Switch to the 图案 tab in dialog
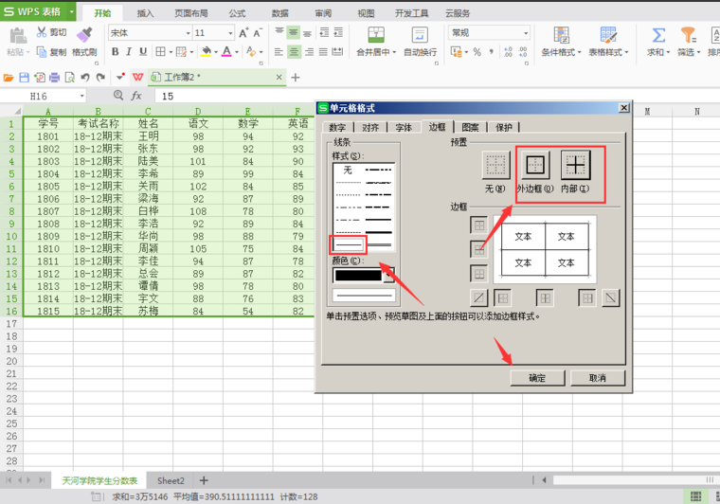720x504 pixels. [x=471, y=127]
